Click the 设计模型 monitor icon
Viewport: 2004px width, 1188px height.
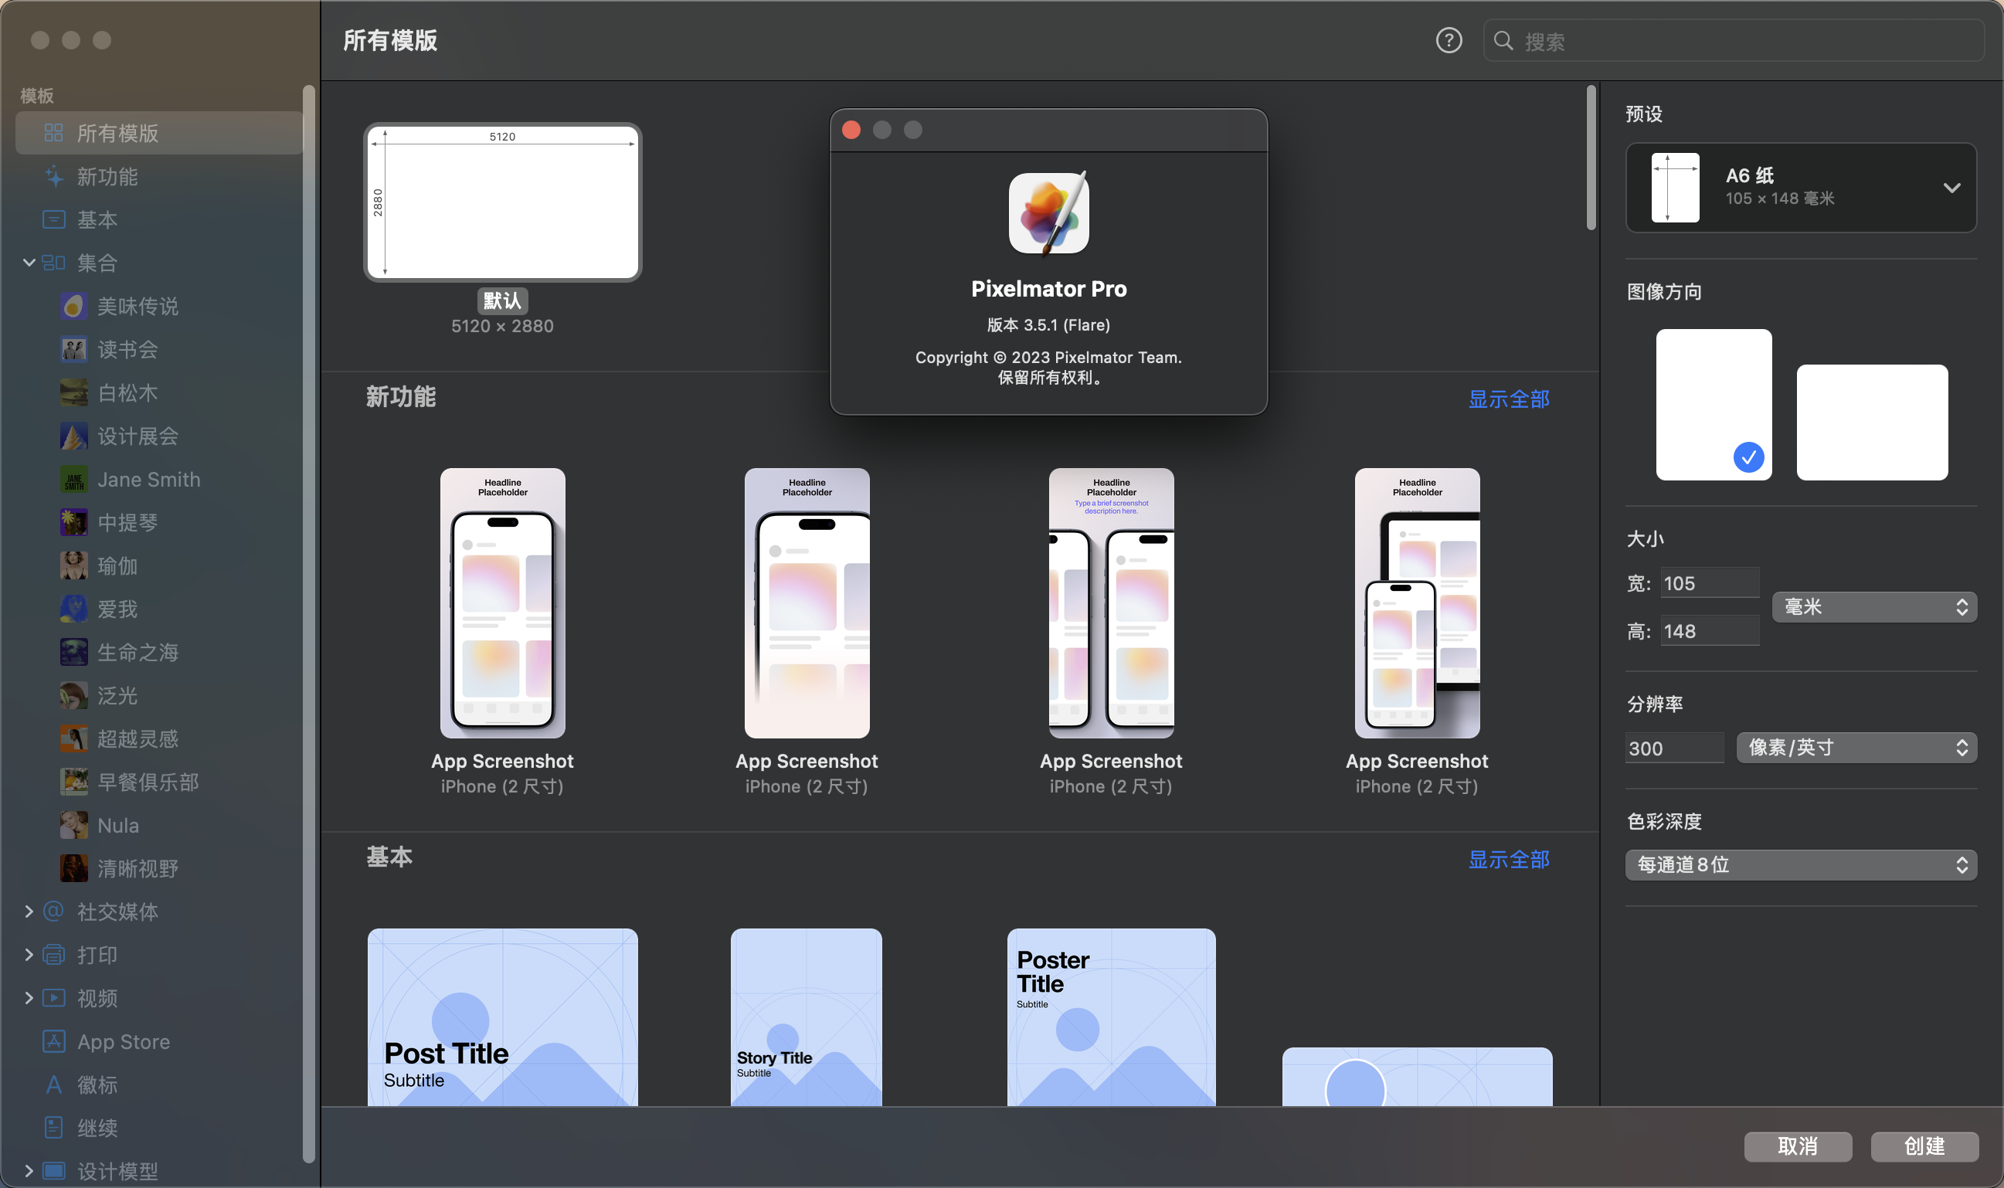pyautogui.click(x=53, y=1170)
